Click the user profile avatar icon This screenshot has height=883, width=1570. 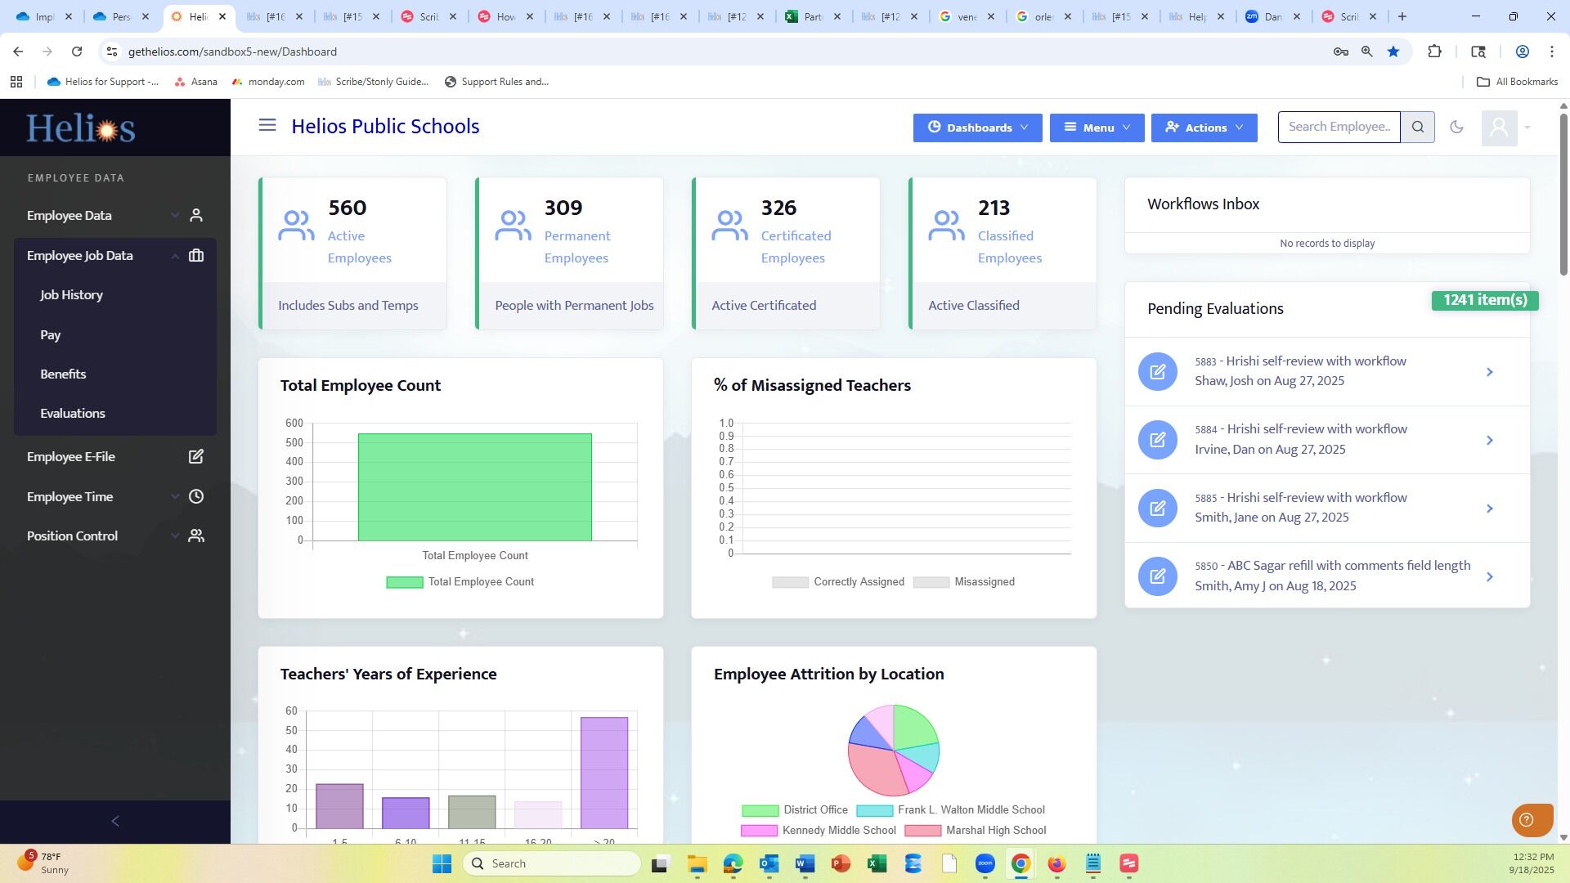pos(1499,128)
